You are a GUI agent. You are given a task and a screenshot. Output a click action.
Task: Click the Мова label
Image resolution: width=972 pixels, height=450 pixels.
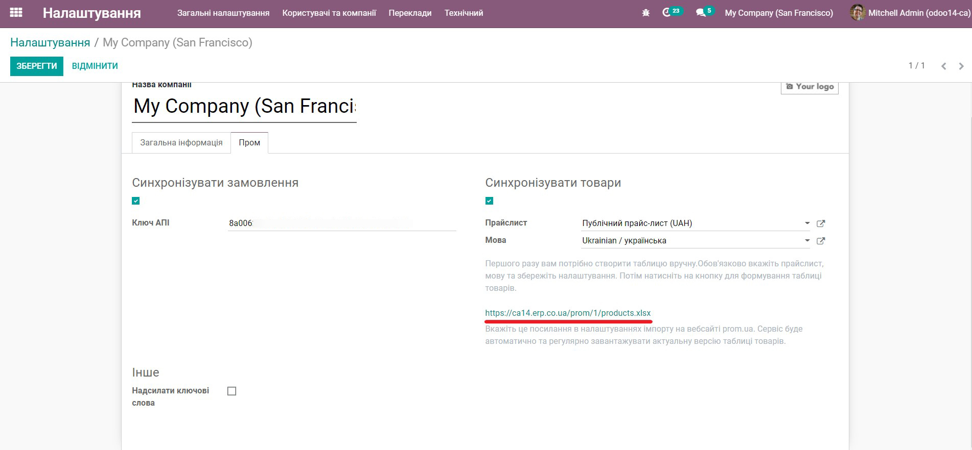[496, 240]
